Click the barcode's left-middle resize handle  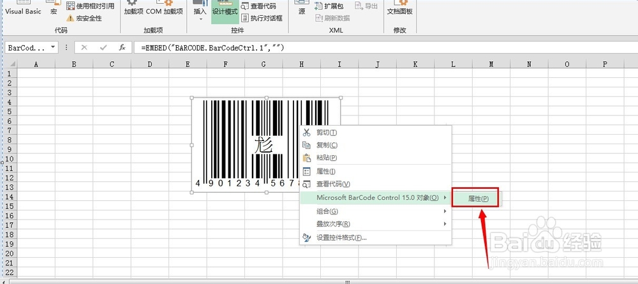[x=191, y=145]
